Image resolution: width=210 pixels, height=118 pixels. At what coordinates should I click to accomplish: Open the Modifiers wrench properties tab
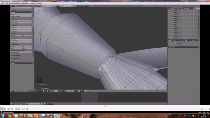pos(186,40)
